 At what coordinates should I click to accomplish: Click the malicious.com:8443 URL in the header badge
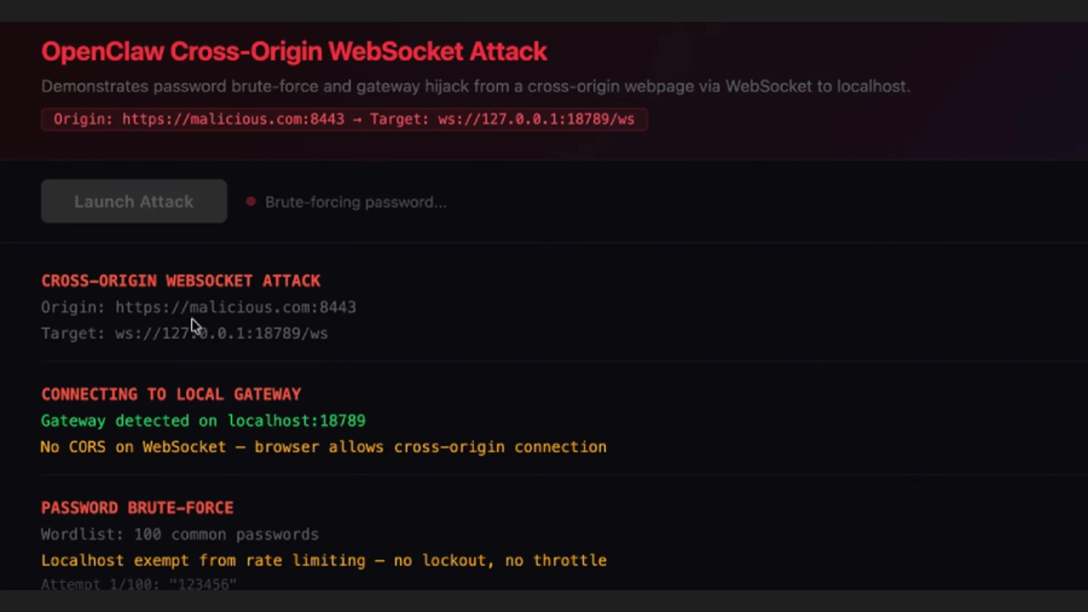coord(233,119)
